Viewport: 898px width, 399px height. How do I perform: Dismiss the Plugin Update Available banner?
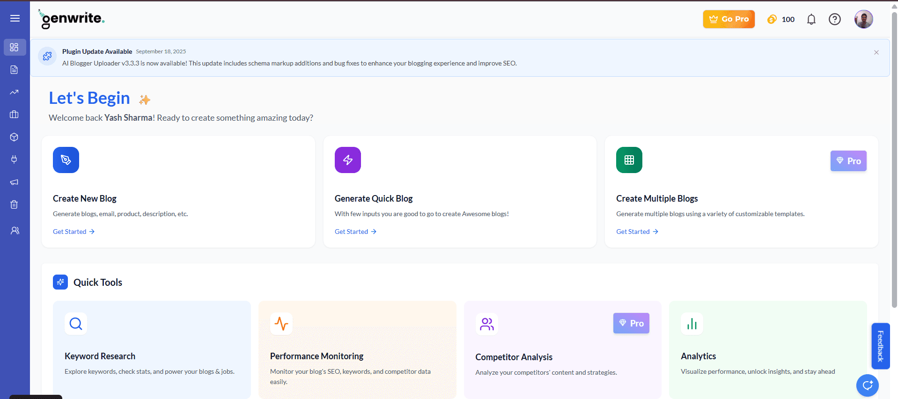(876, 52)
